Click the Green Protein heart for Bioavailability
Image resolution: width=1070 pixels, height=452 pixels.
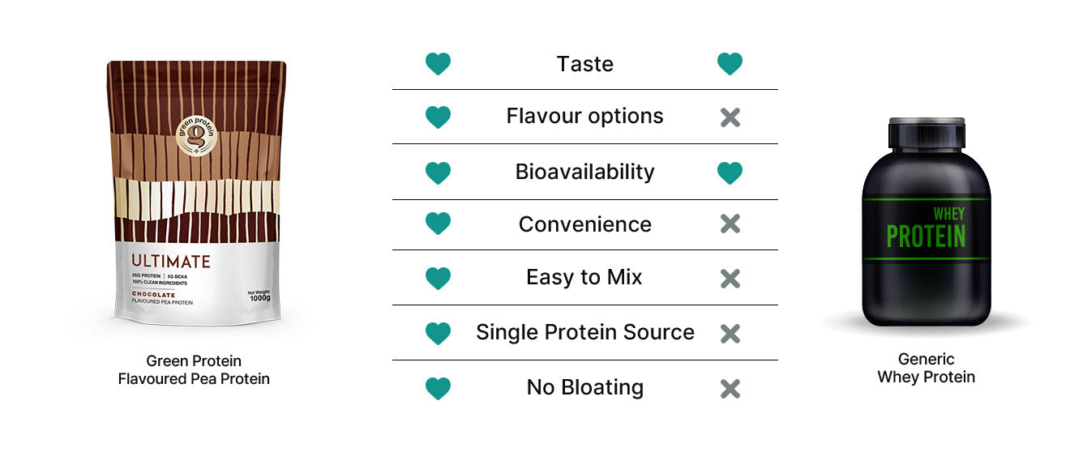(438, 173)
